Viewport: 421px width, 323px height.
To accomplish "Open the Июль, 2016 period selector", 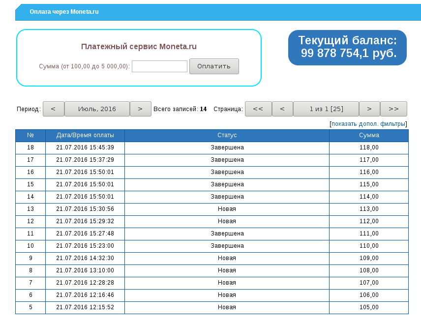I will [x=97, y=109].
